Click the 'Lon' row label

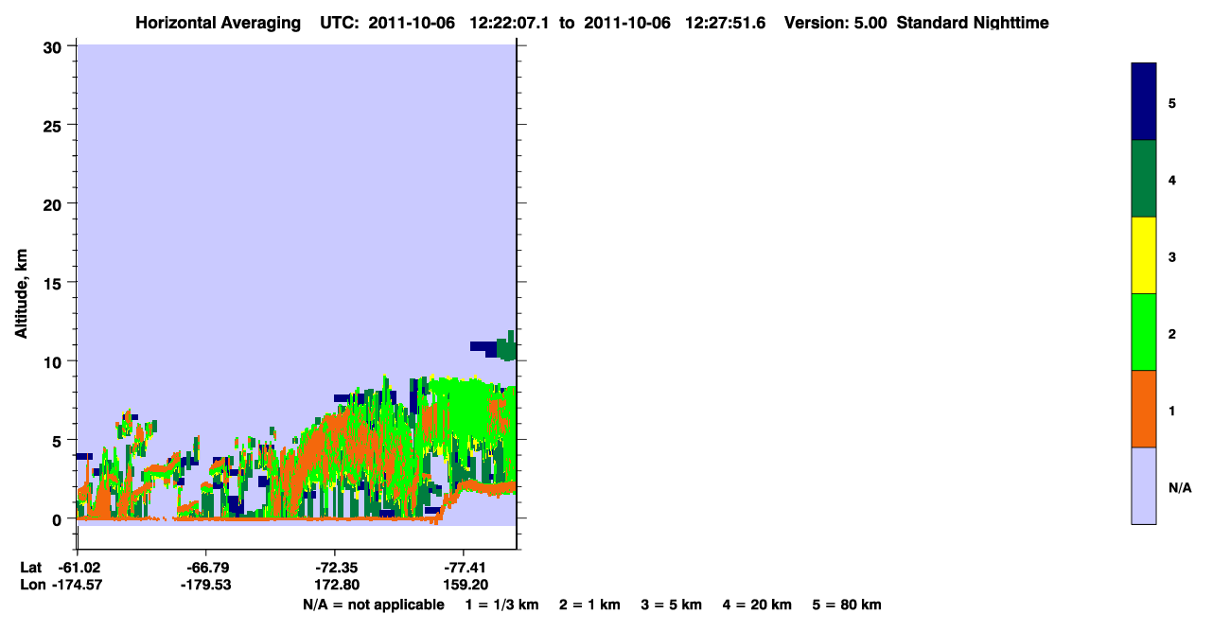(x=31, y=585)
